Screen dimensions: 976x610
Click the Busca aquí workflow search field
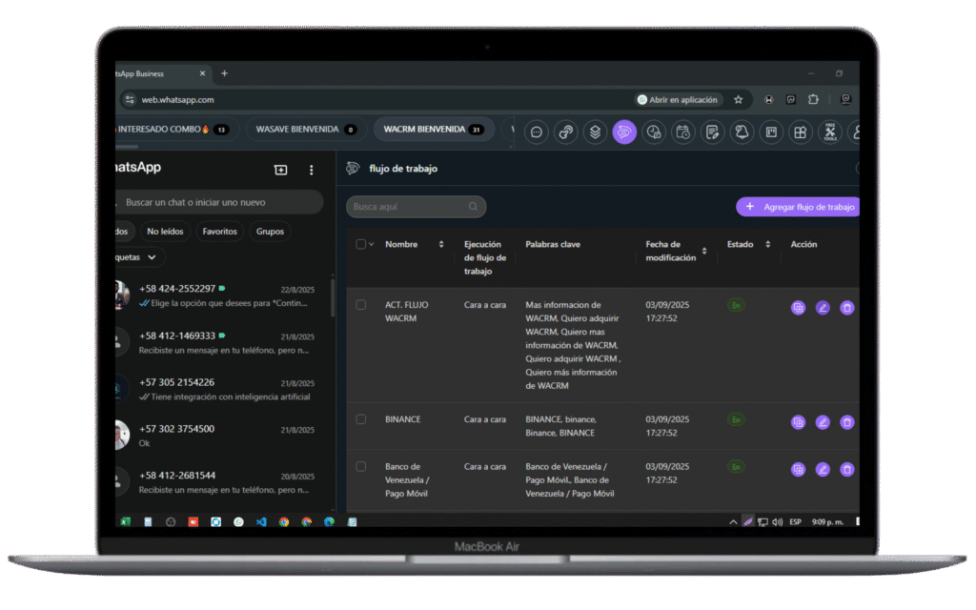pos(416,207)
